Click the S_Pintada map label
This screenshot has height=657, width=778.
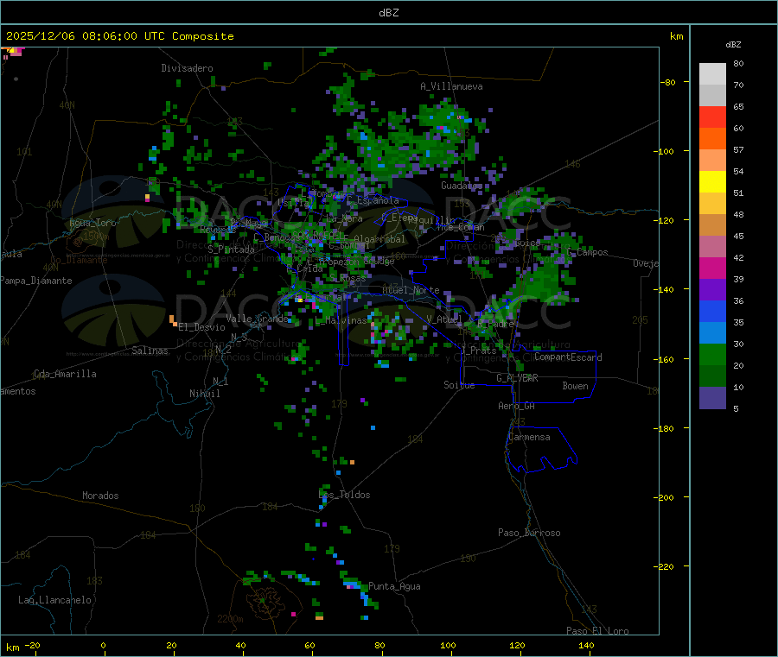231,250
